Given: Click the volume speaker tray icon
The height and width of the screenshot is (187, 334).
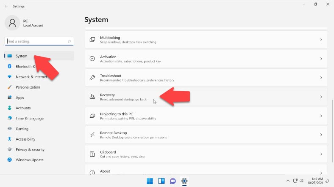Looking at the screenshot, I should click(x=301, y=181).
